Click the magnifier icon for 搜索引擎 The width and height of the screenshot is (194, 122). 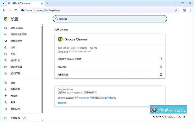6,61
